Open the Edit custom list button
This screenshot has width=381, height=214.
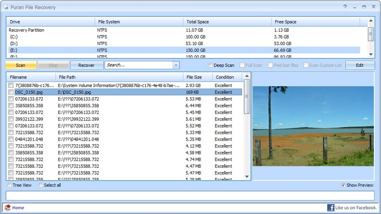coord(359,65)
